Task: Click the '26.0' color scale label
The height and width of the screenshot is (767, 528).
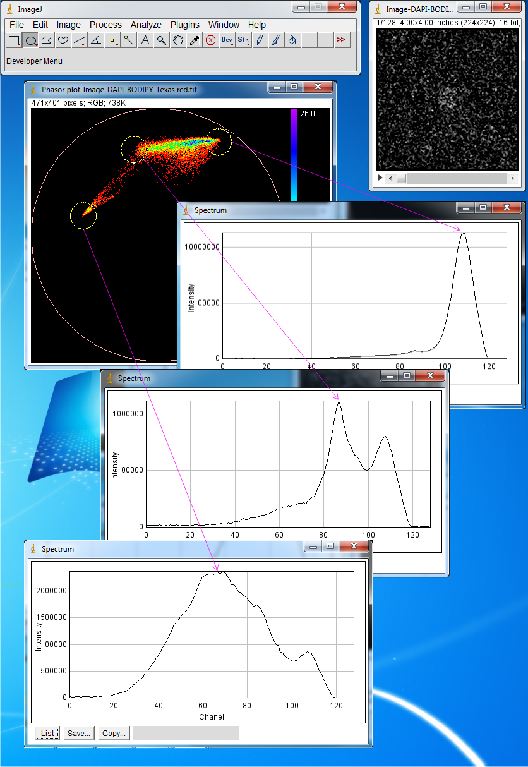Action: (308, 114)
